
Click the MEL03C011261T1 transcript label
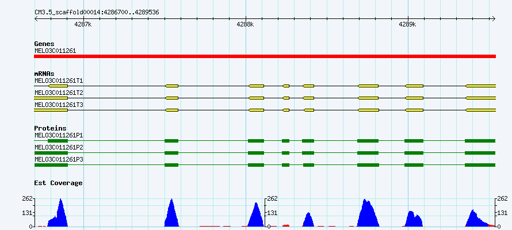[59, 80]
